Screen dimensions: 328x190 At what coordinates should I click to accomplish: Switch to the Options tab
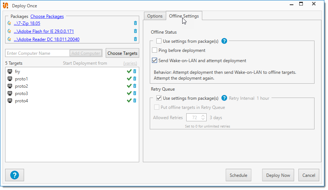click(155, 16)
